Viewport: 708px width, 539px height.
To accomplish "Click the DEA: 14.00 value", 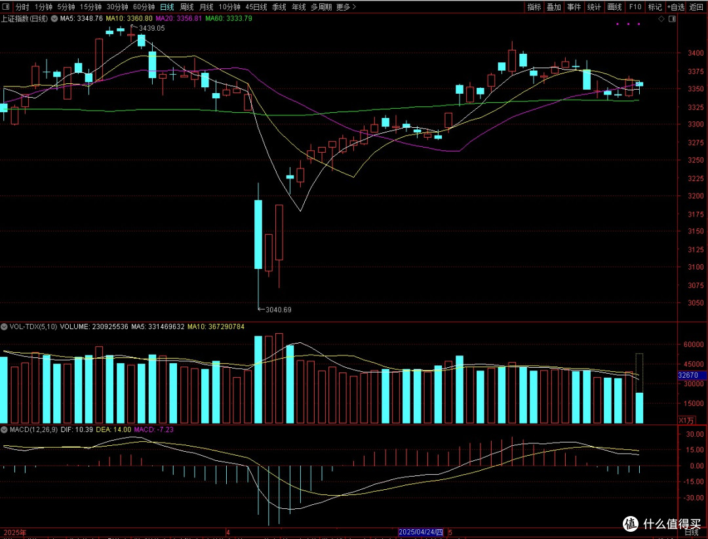I will pos(114,429).
